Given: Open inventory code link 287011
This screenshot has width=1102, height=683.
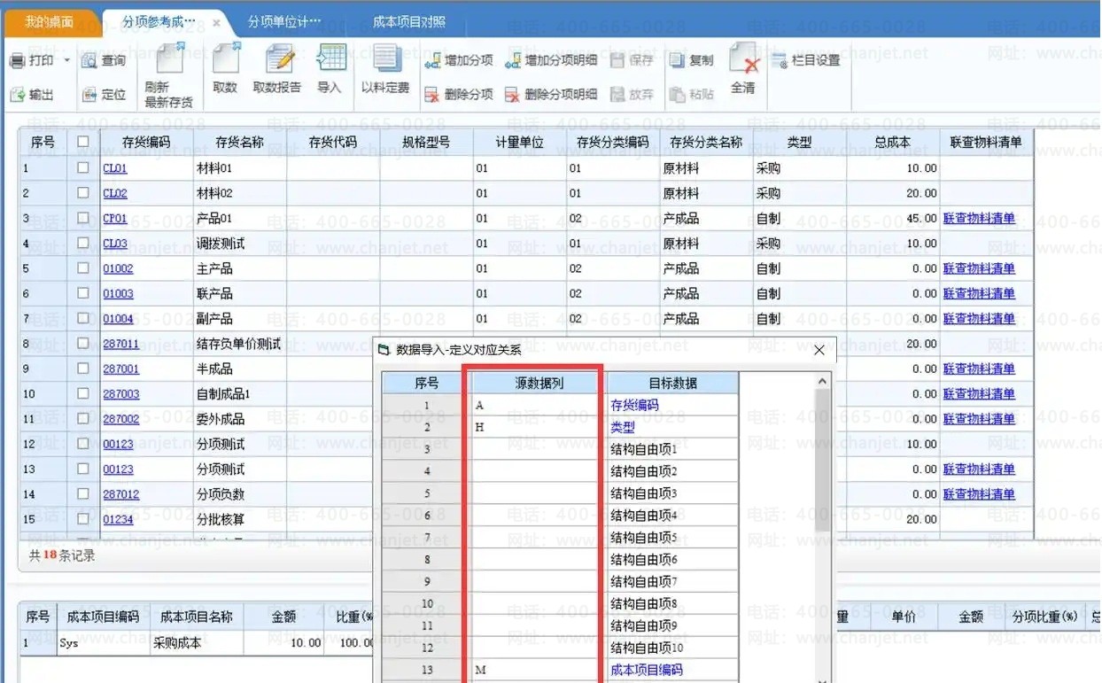Looking at the screenshot, I should click(120, 344).
